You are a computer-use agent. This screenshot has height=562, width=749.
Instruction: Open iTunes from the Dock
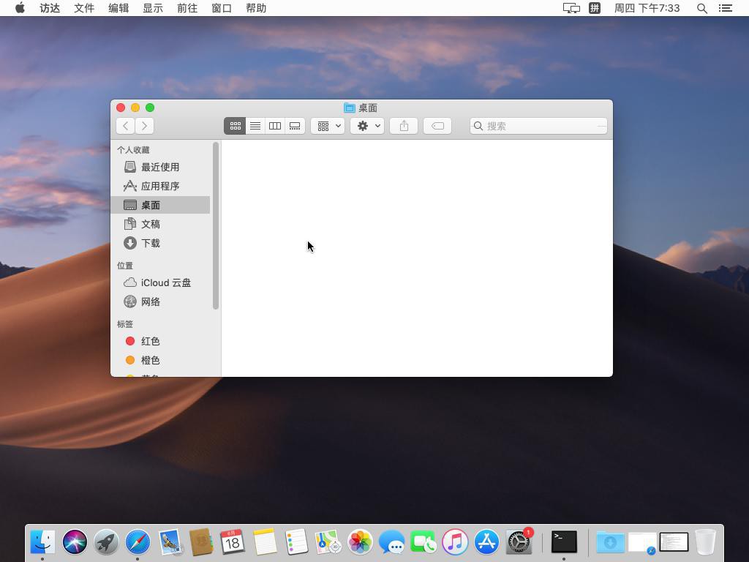[x=455, y=542]
